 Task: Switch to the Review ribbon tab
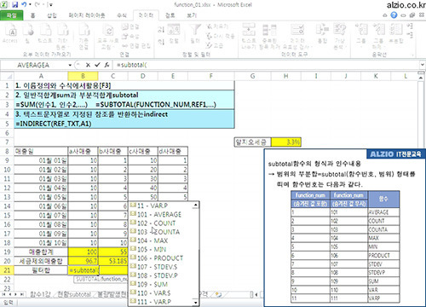[x=170, y=15]
